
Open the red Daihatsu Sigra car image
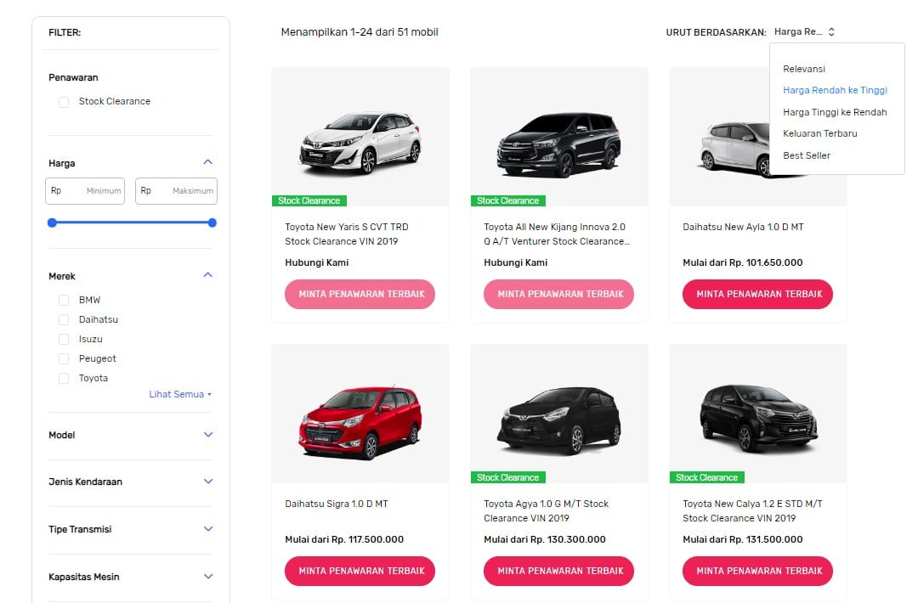(x=360, y=421)
